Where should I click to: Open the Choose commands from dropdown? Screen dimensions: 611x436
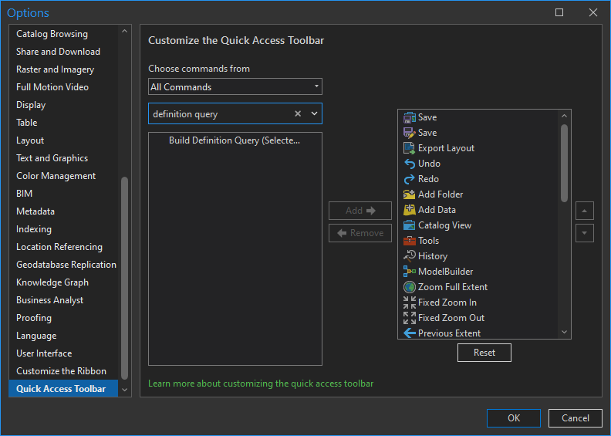(235, 87)
